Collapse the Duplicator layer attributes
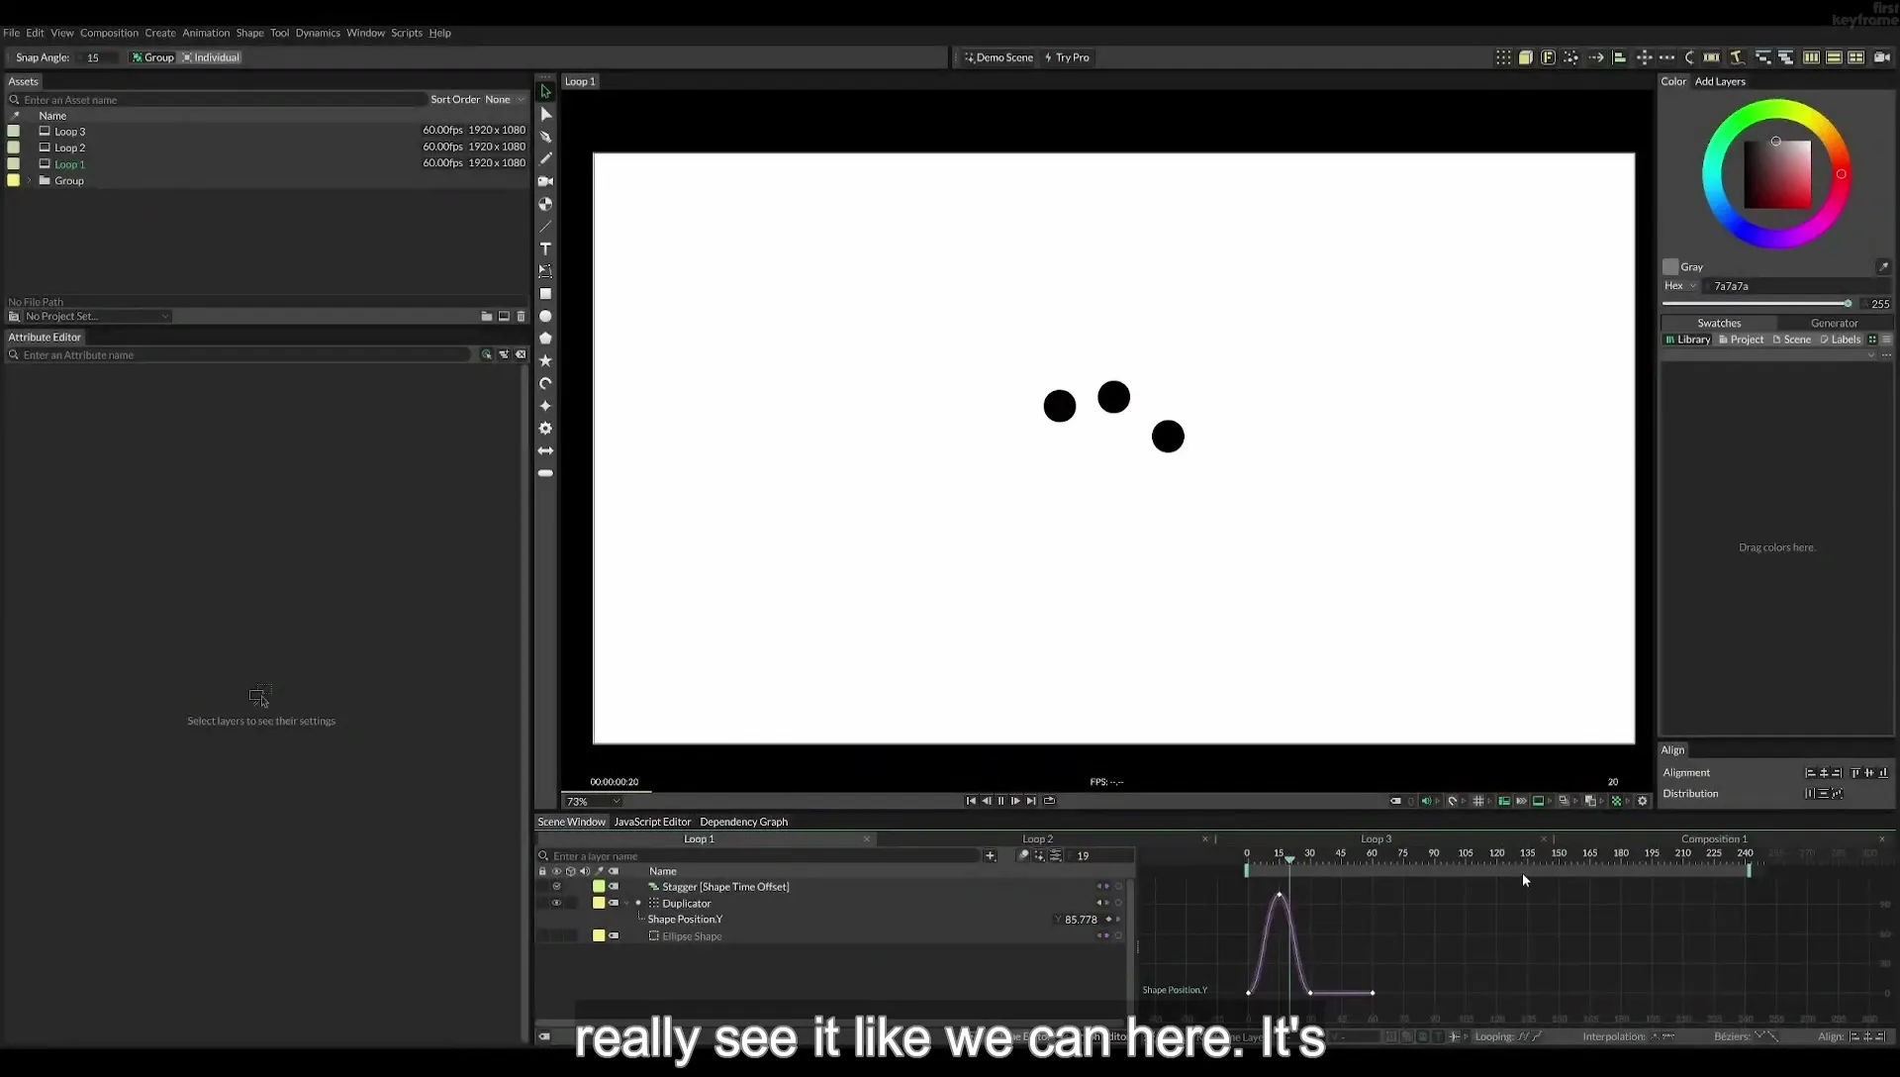 pos(626,903)
